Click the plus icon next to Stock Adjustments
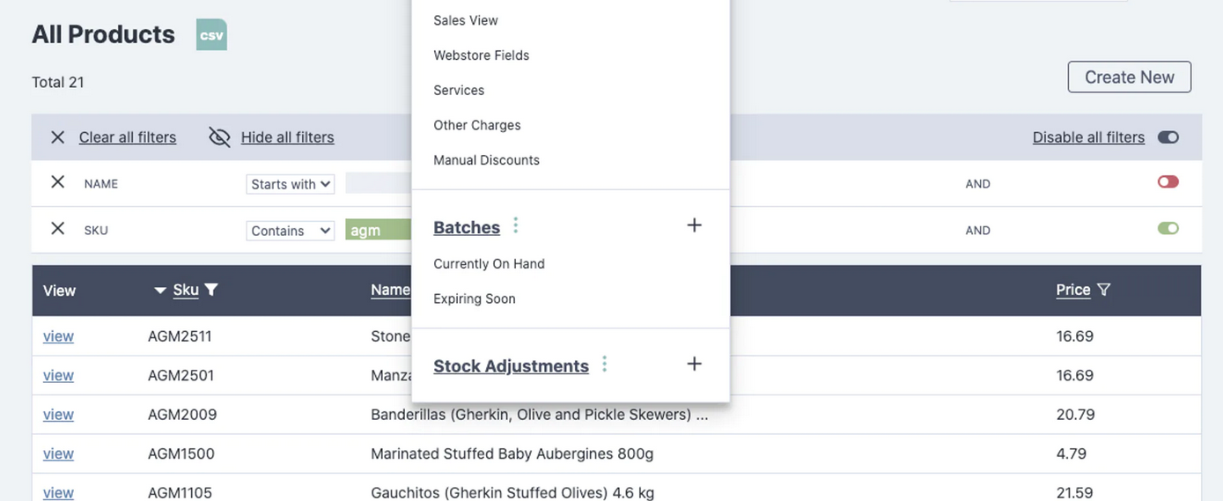Viewport: 1223px width, 501px height. (694, 364)
